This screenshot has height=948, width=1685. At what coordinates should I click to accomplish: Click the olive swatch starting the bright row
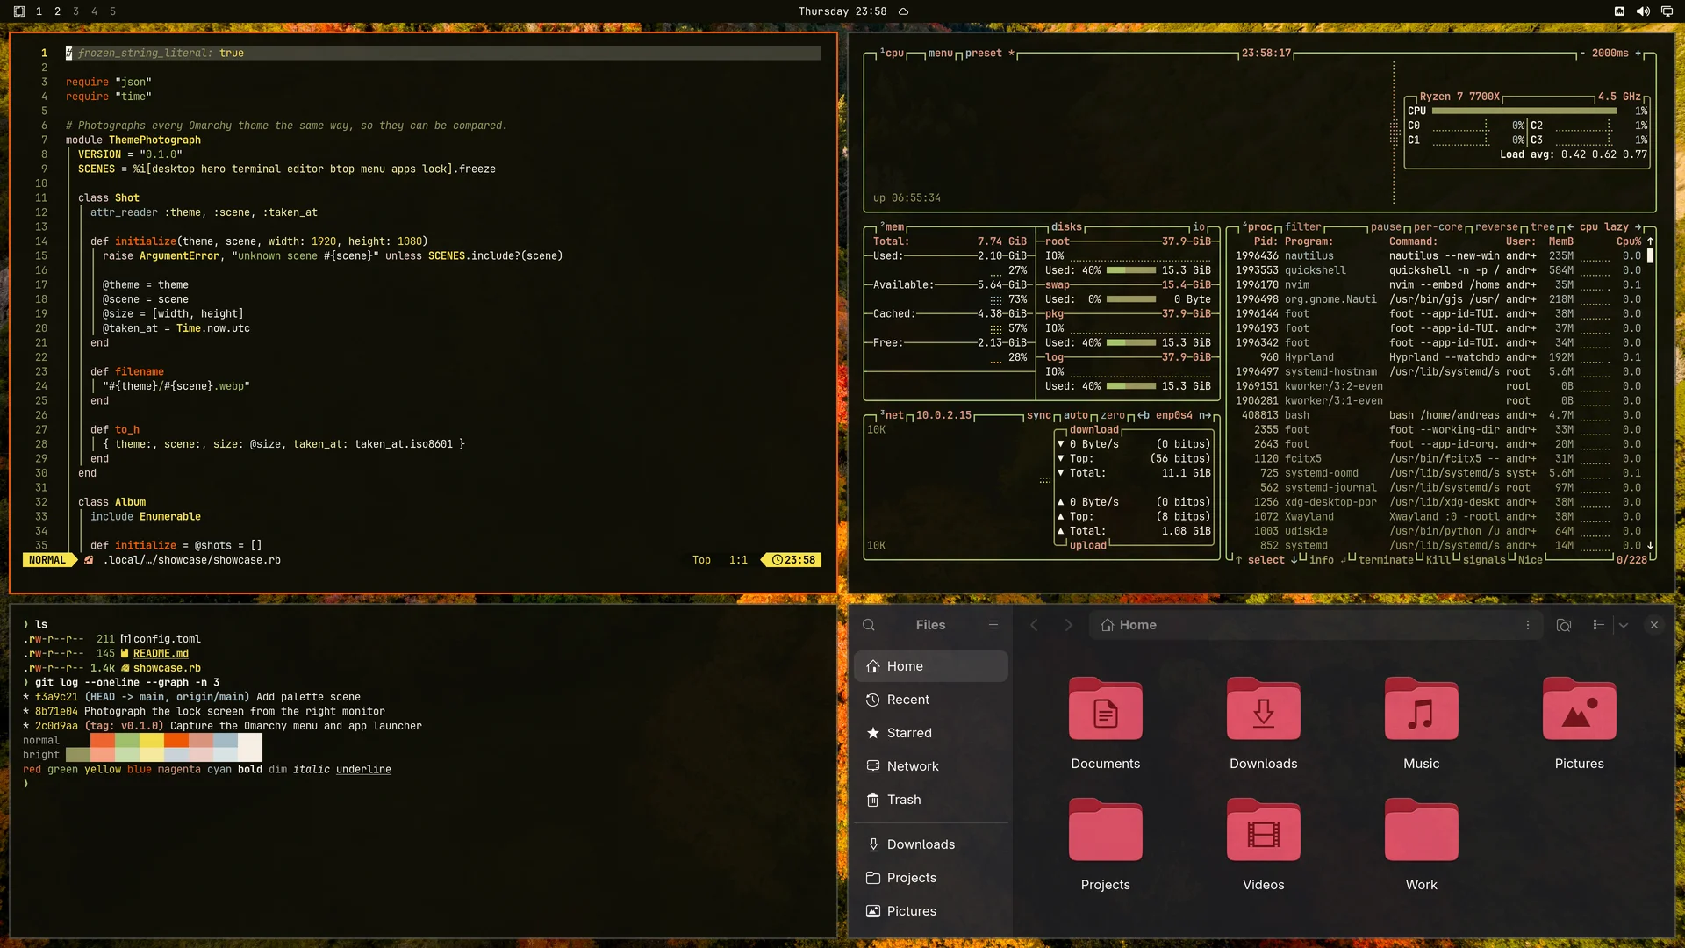coord(78,755)
